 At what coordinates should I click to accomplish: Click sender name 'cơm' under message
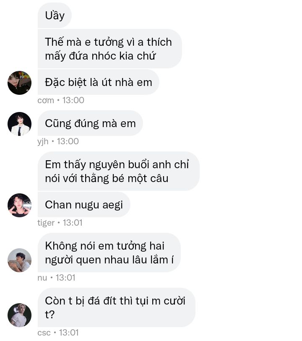coord(46,101)
